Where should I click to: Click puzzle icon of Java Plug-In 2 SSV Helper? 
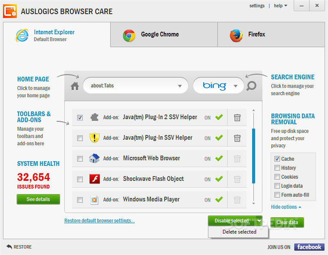[x=94, y=117]
